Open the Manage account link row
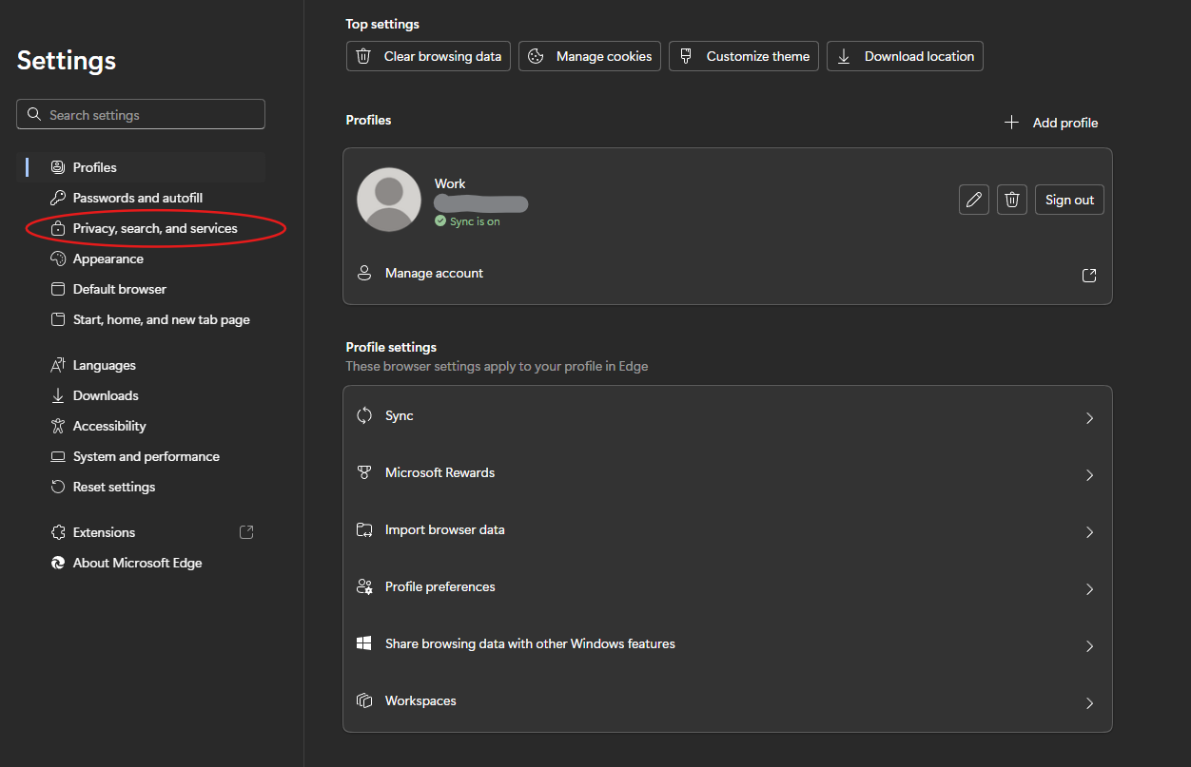Screen dimensions: 1191x767 pos(728,274)
